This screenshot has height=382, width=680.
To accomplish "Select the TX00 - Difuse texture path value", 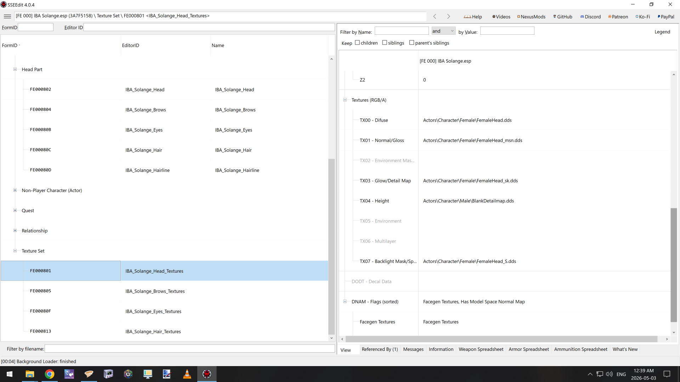I will 467,120.
